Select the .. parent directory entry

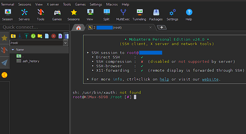pos(20,56)
